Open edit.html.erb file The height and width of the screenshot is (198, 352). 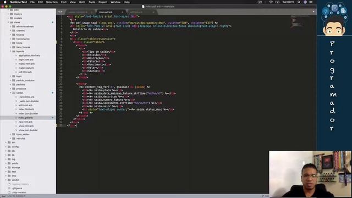tap(25, 105)
